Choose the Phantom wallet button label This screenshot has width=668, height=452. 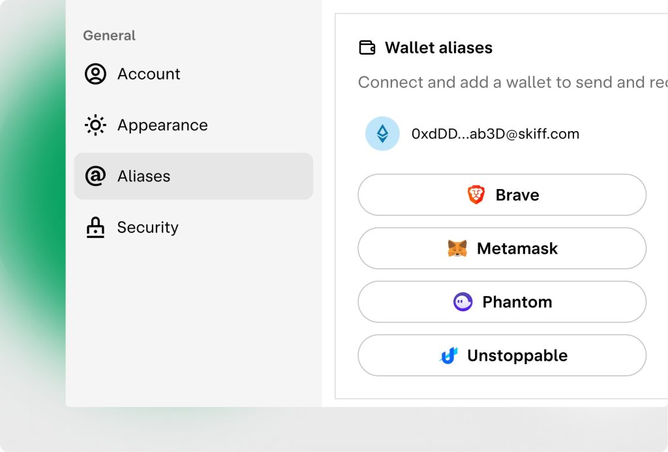point(517,302)
